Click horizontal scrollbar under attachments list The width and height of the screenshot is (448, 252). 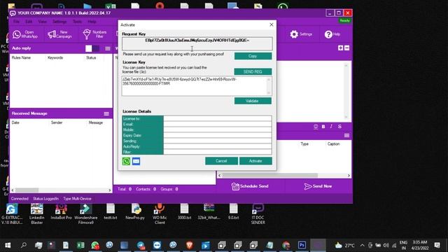284,176
